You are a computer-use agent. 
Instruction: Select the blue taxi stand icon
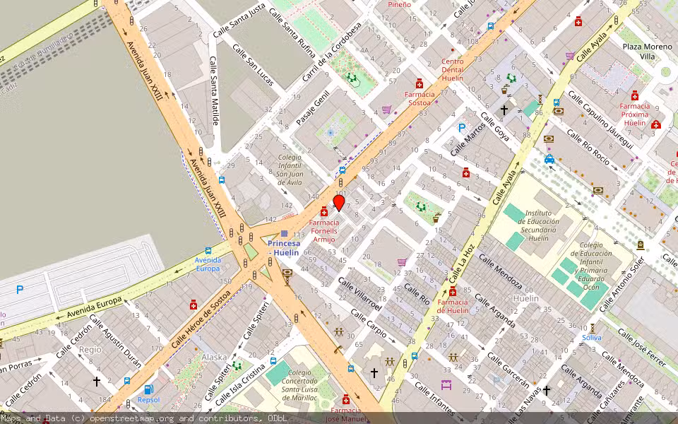click(549, 159)
